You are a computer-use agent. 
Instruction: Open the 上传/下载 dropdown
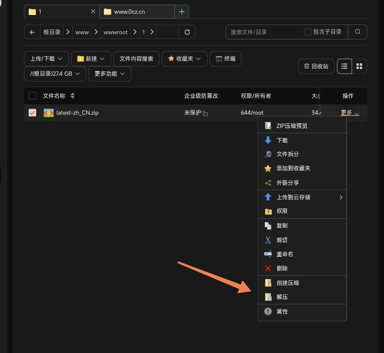tap(46, 59)
